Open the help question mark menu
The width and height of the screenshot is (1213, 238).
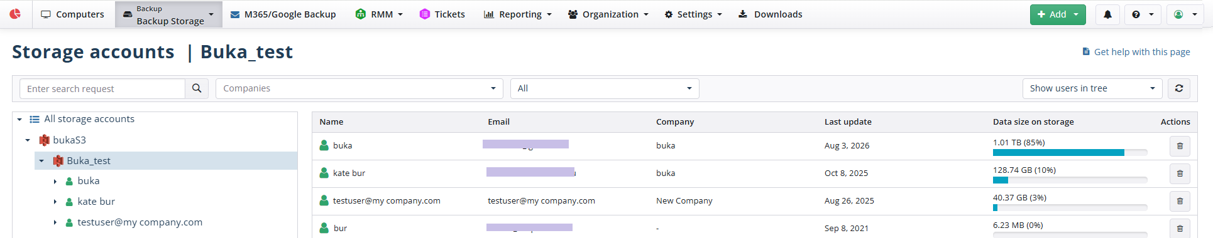pyautogui.click(x=1143, y=14)
